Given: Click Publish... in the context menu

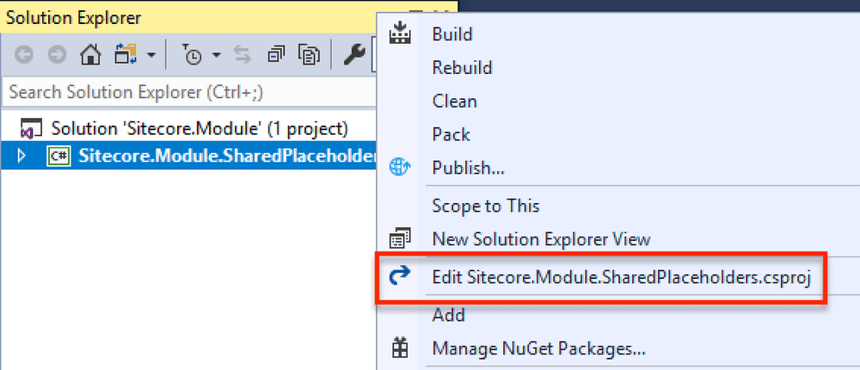Looking at the screenshot, I should (x=468, y=167).
